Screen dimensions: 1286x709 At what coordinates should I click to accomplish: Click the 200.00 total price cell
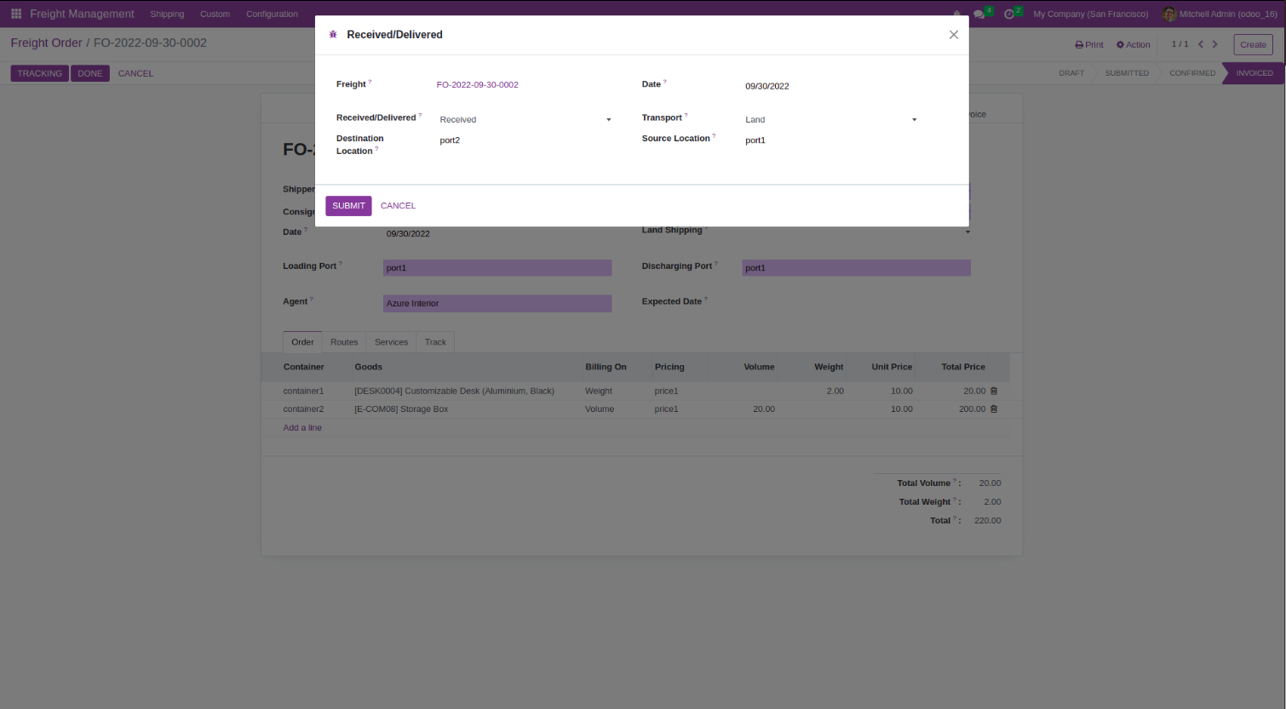972,409
